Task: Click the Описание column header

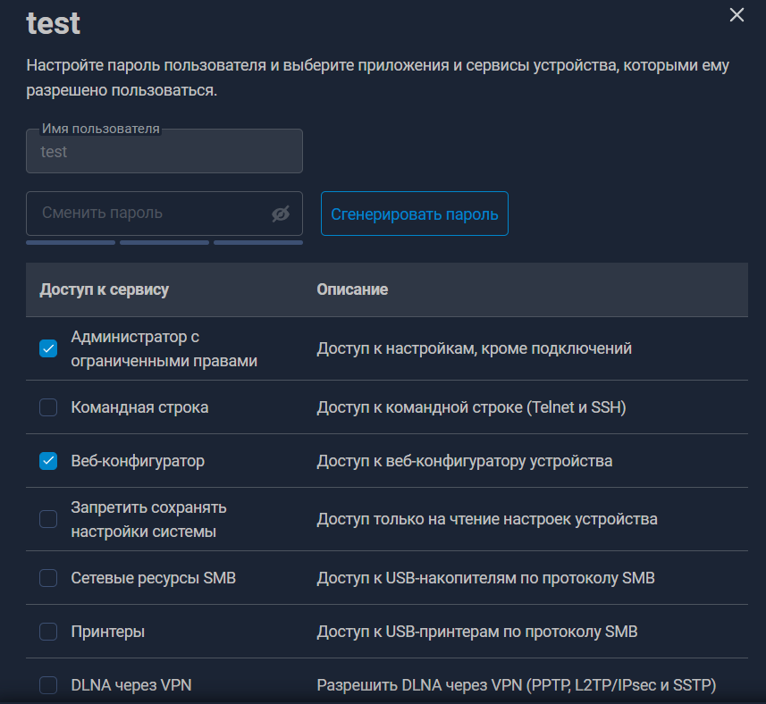Action: [352, 289]
